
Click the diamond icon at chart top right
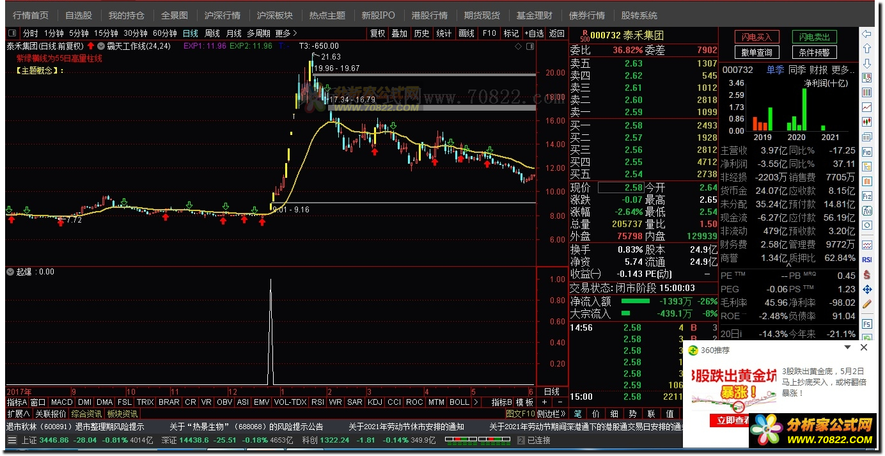518,46
